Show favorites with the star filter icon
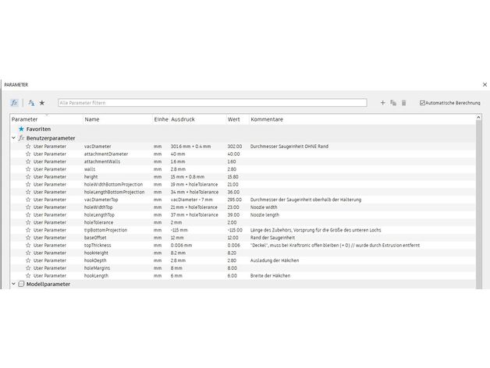The height and width of the screenshot is (368, 490). [x=42, y=102]
